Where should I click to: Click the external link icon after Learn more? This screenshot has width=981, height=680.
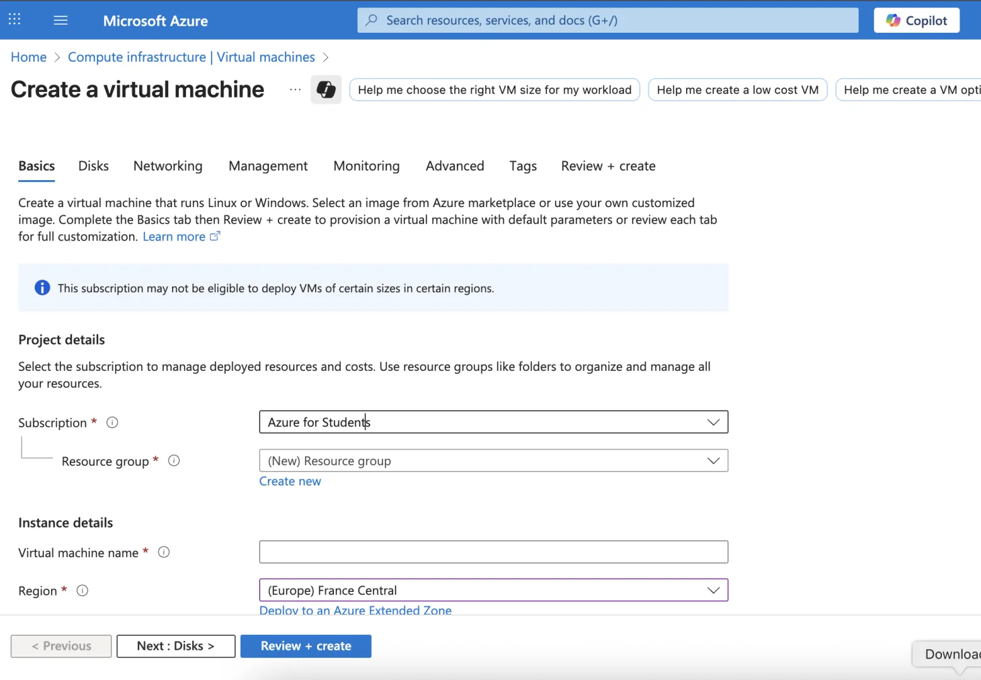point(215,236)
